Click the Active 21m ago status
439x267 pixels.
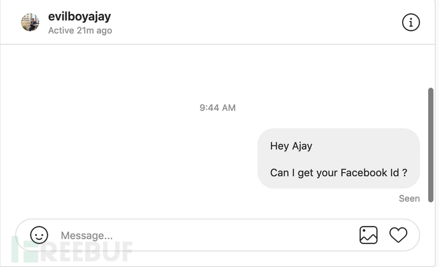(80, 30)
